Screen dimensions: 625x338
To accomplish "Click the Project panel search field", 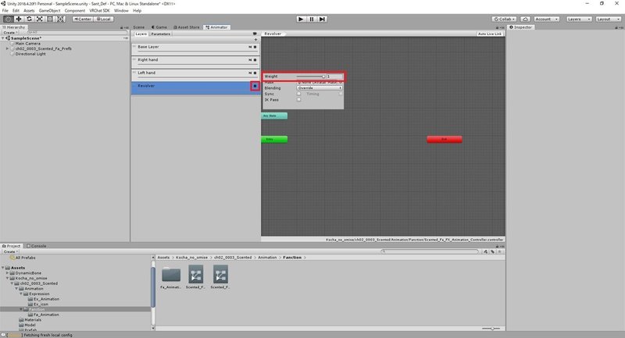I will (430, 251).
